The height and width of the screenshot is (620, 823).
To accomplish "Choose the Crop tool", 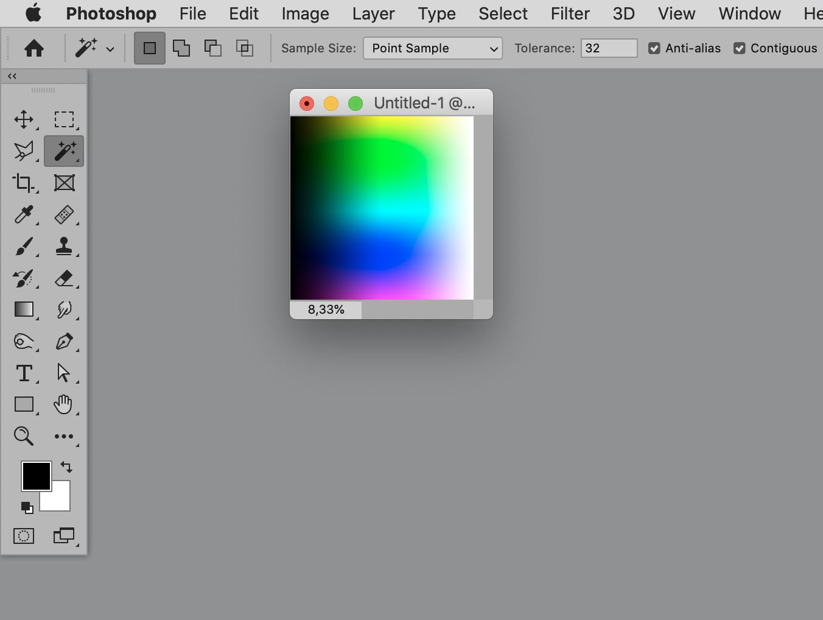I will 24,183.
